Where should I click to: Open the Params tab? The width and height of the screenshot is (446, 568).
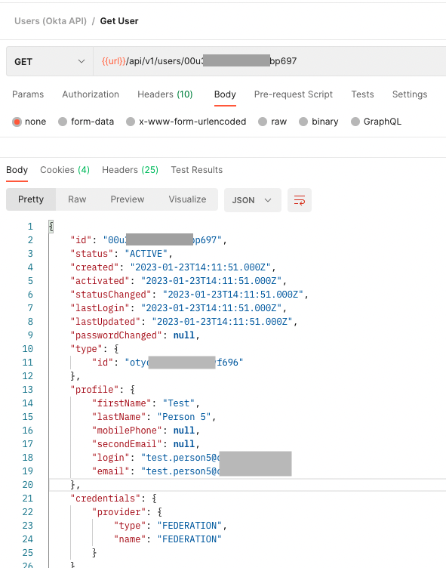(28, 94)
